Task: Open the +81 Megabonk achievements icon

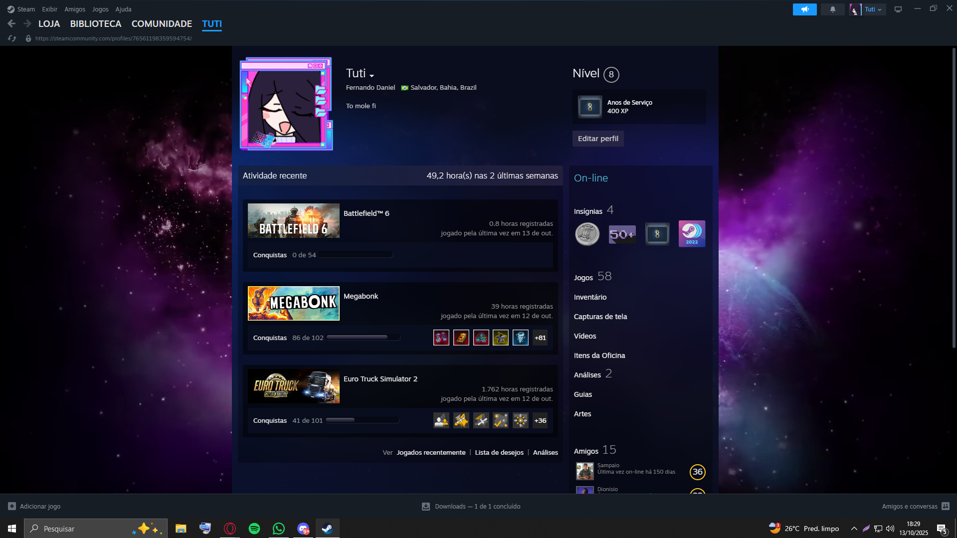Action: 540,338
